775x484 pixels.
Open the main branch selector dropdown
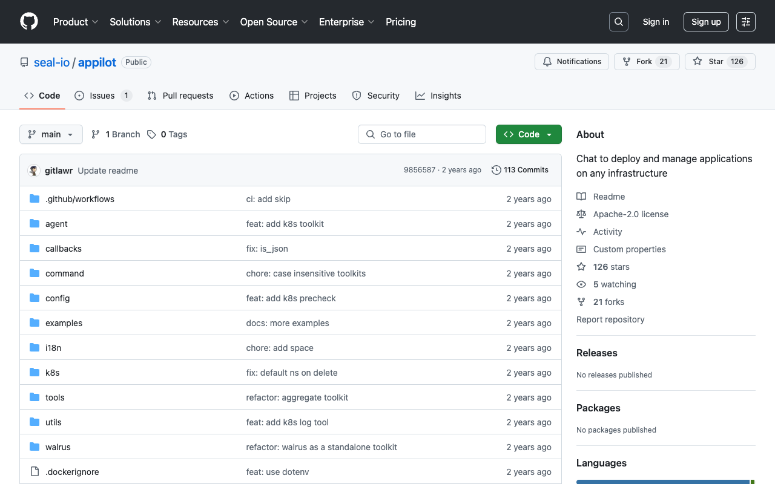(x=51, y=134)
